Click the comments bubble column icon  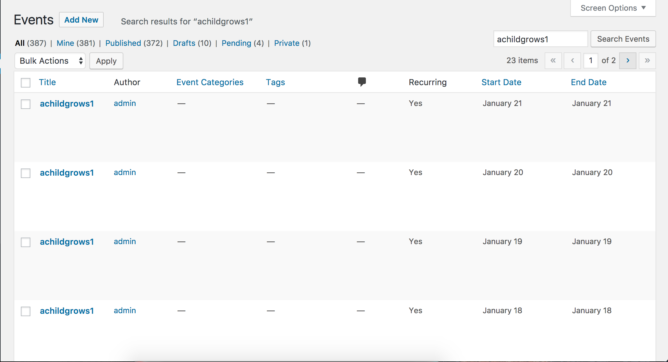pos(362,82)
